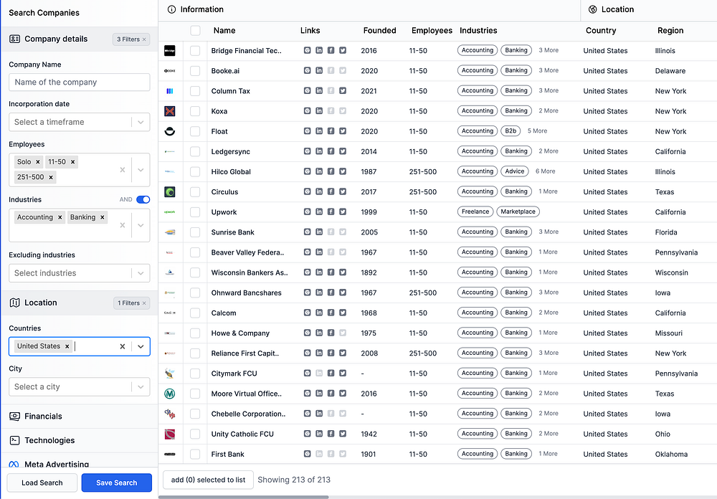
Task: Click the Region column header
Action: 670,31
